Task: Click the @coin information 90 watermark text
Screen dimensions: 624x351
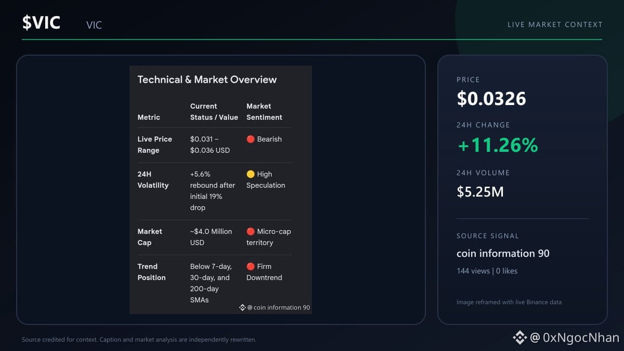Action: (278, 307)
